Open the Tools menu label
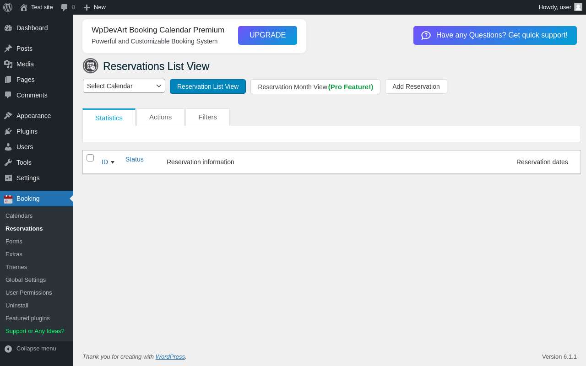 (x=24, y=162)
